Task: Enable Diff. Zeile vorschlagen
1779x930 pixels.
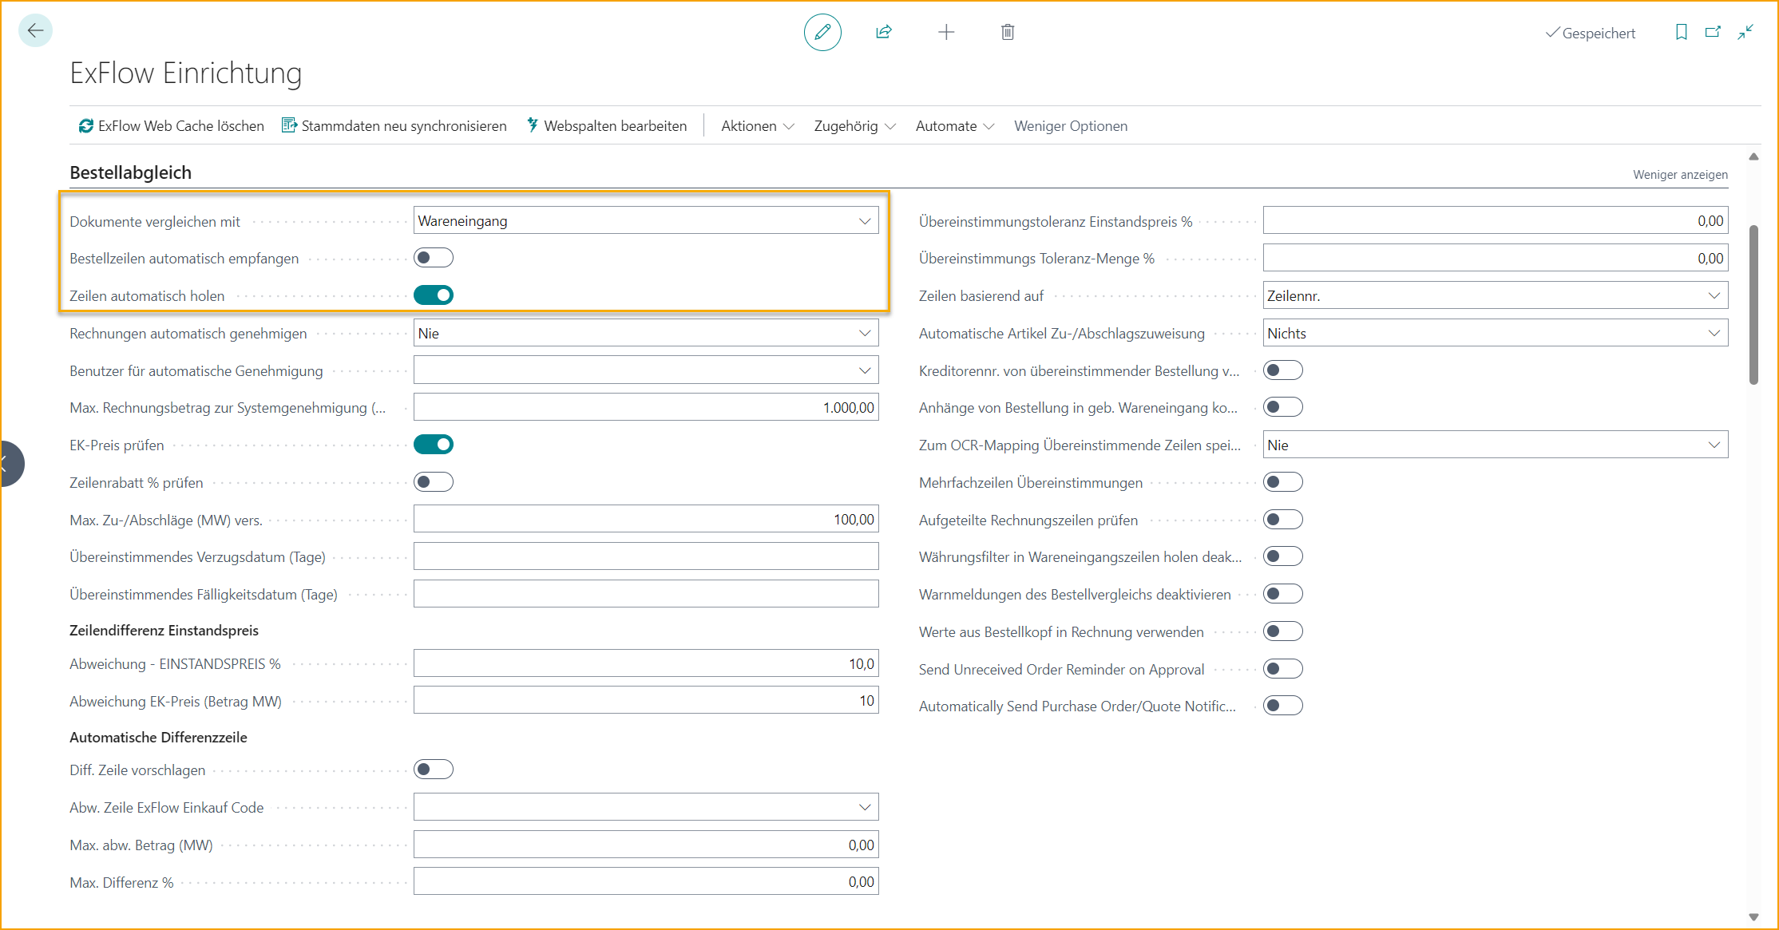Action: point(434,770)
